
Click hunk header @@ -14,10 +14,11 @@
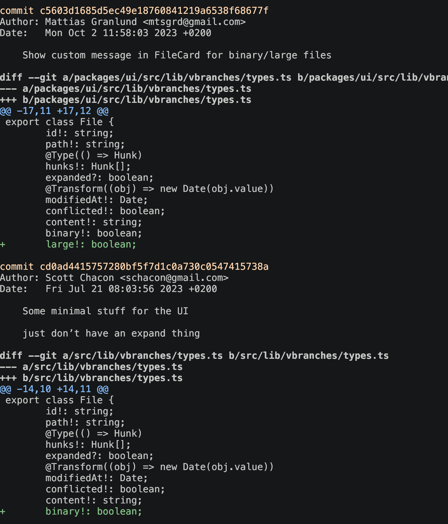tap(54, 389)
